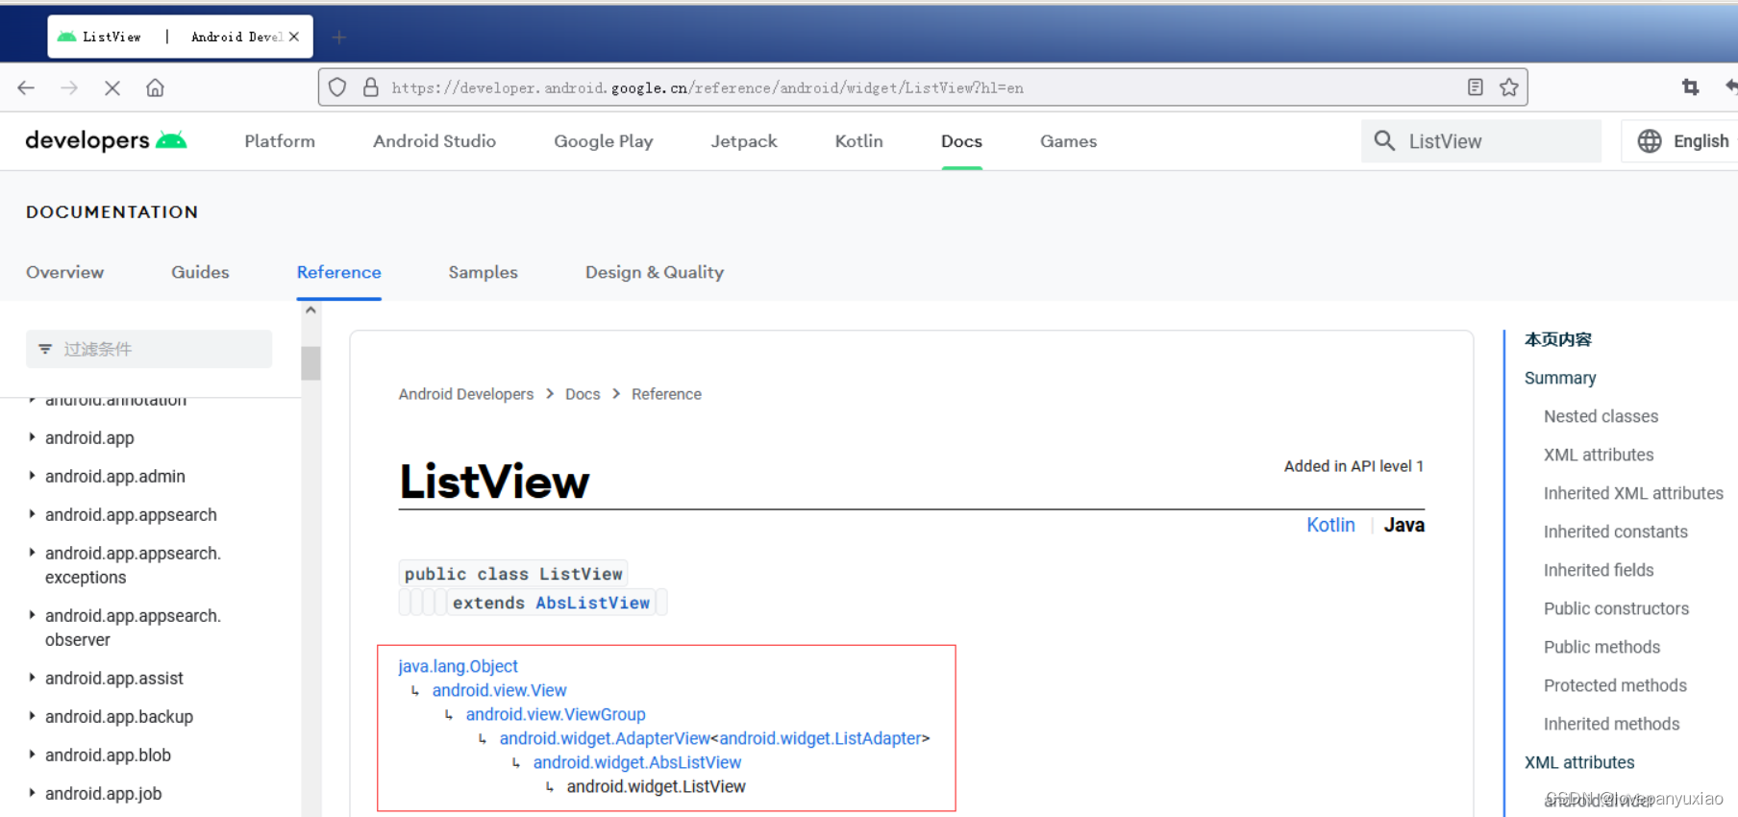
Task: Open the browser home page icon
Action: [x=155, y=87]
